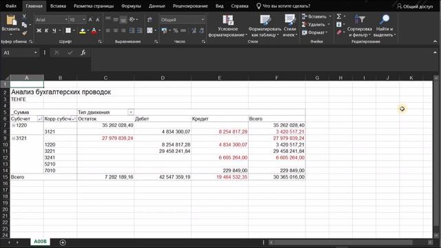Align text right icon

point(123,30)
